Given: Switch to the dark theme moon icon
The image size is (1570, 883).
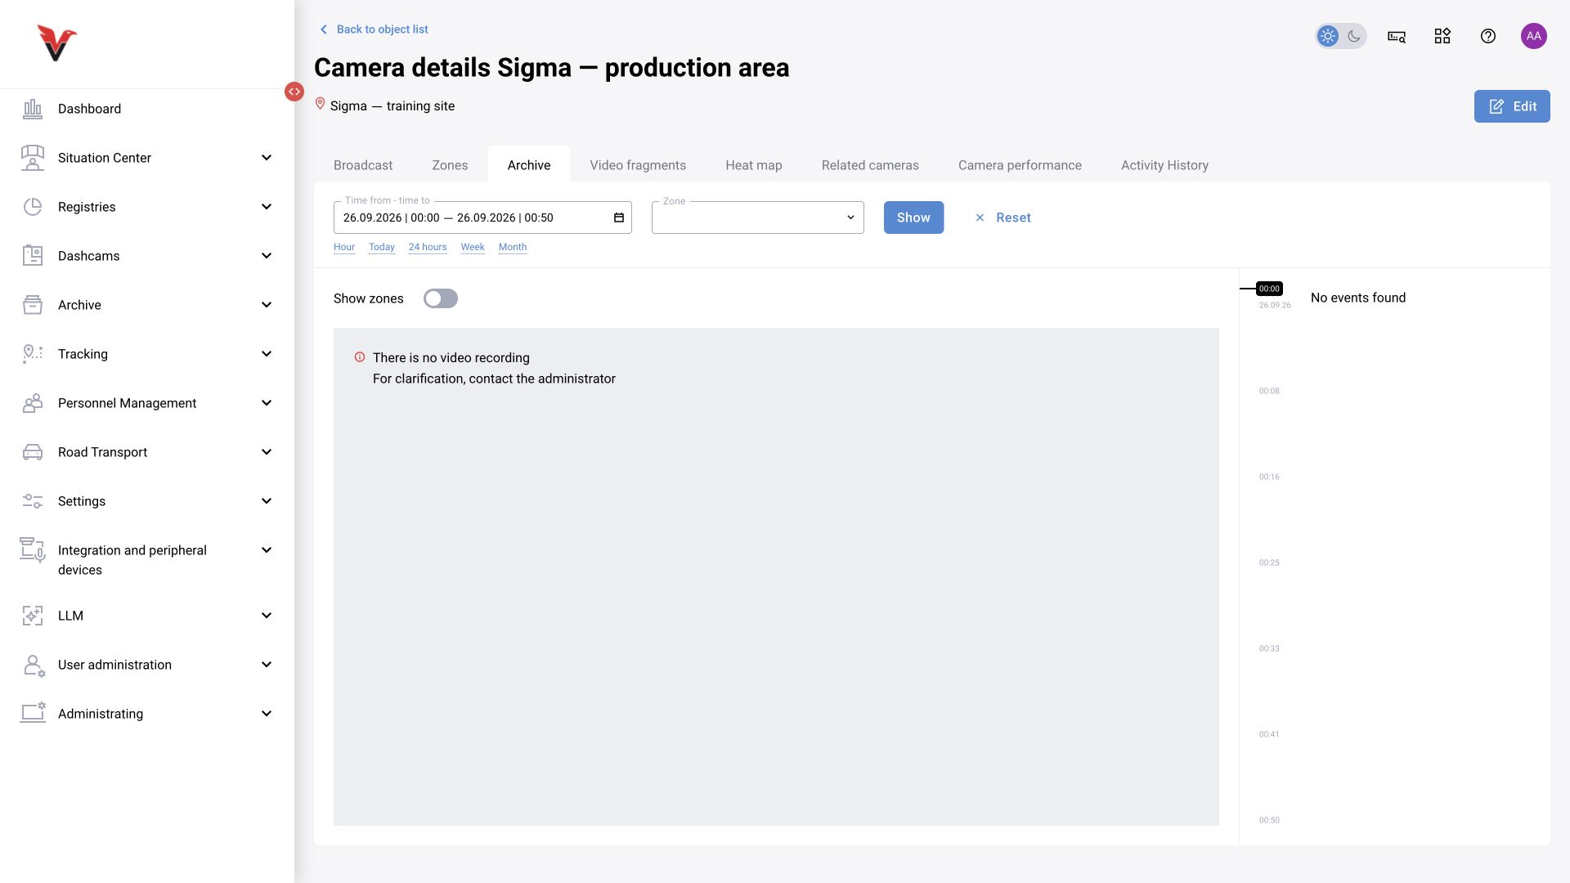Looking at the screenshot, I should 1354,36.
